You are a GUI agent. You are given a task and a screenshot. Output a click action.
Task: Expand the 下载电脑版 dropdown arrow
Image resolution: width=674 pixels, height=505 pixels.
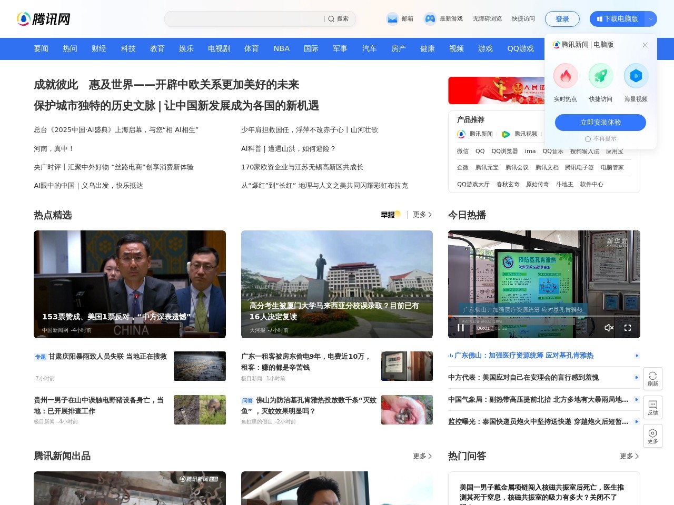point(651,19)
